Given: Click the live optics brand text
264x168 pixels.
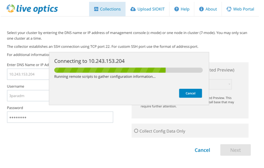Looking at the screenshot, I should (x=37, y=9).
